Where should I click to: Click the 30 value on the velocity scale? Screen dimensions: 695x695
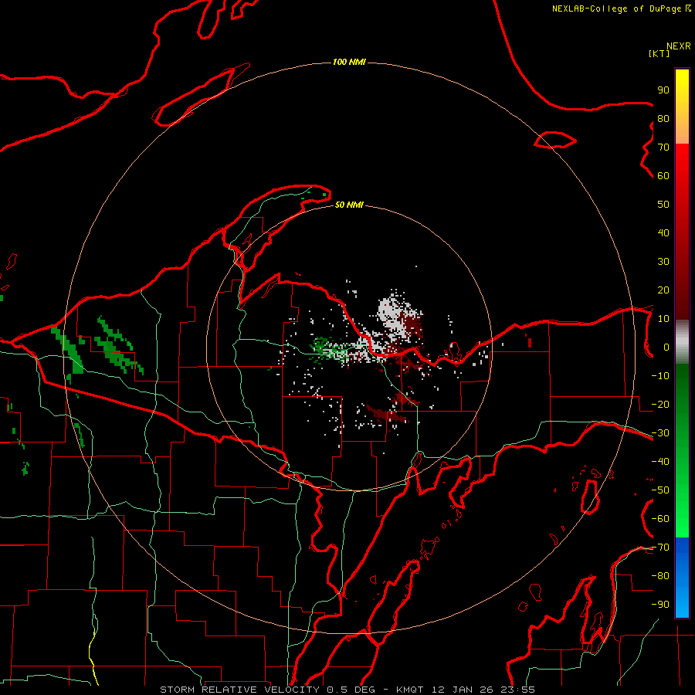[663, 262]
